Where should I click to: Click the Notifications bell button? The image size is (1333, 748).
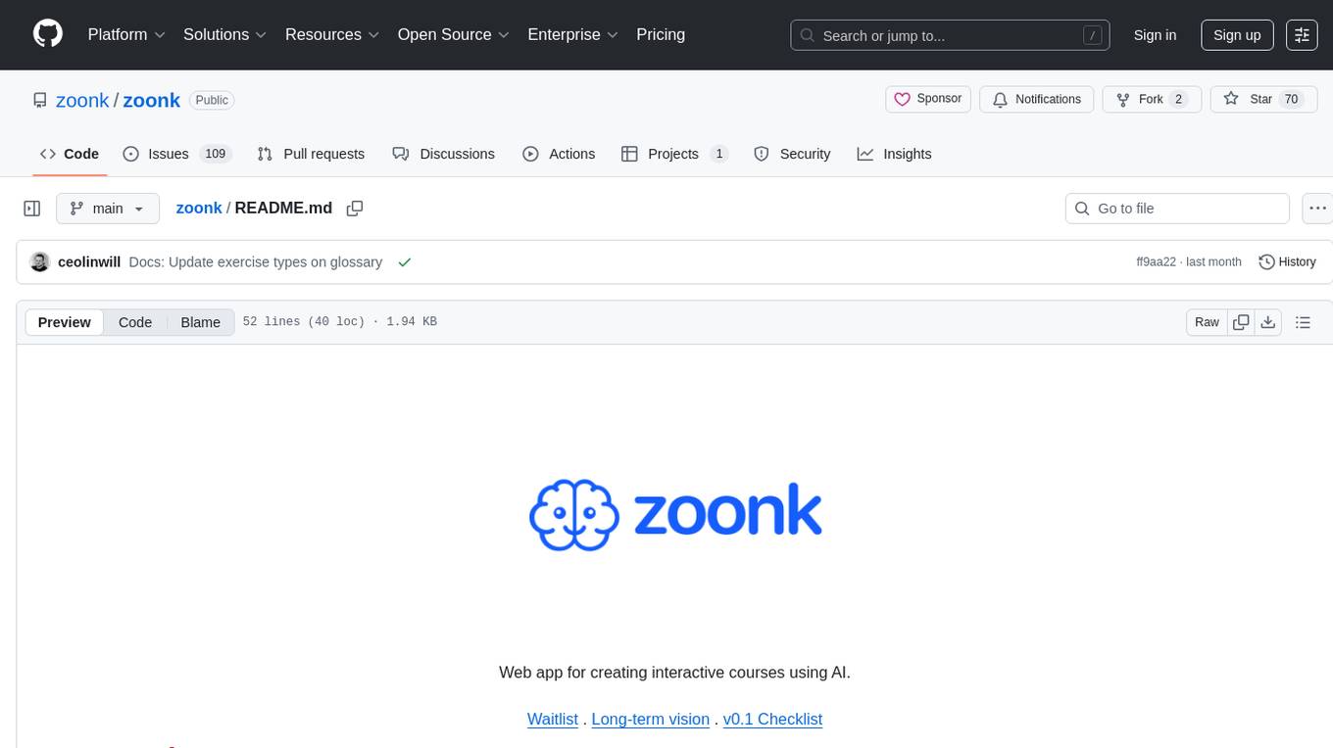coord(1037,99)
